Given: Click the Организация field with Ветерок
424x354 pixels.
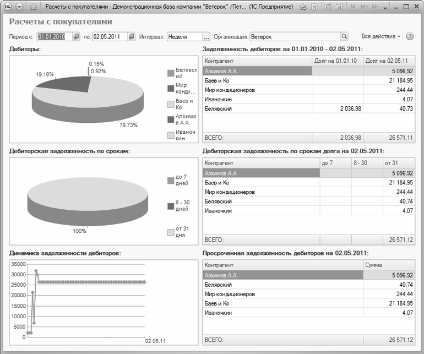Looking at the screenshot, I should point(295,36).
